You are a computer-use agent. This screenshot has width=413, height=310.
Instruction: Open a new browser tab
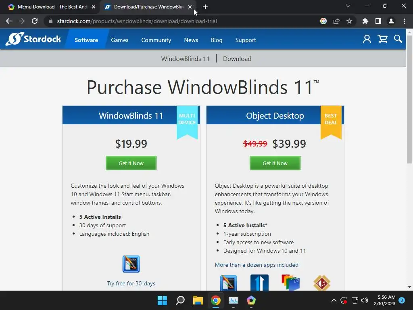(205, 7)
